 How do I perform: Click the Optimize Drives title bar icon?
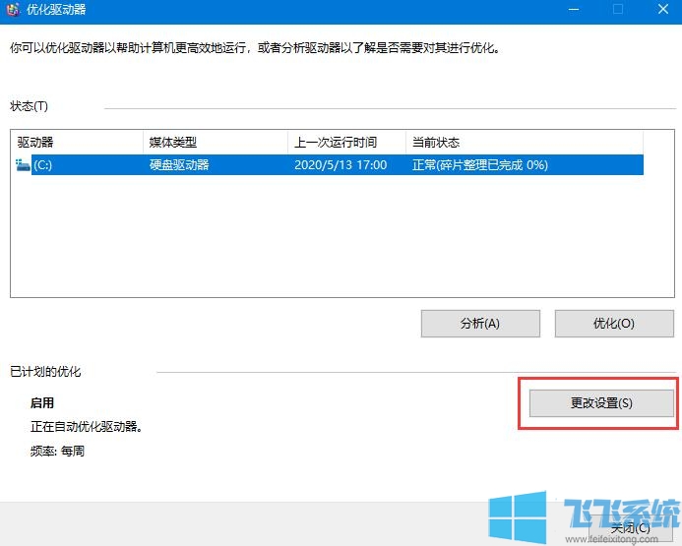(13, 10)
